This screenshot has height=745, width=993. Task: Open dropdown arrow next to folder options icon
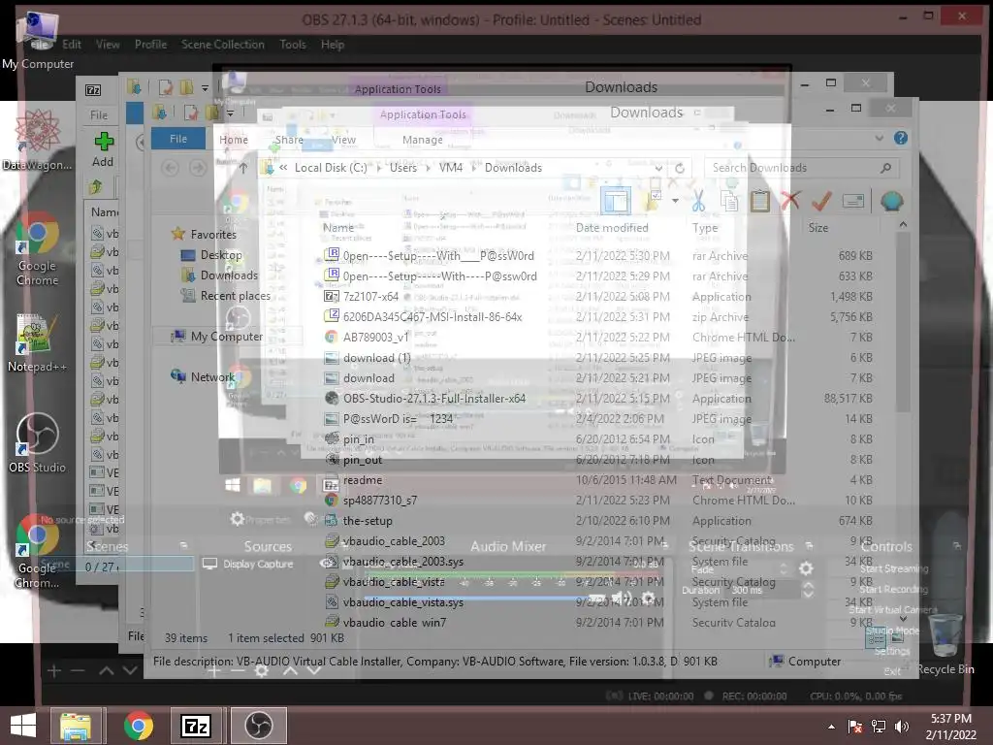click(x=675, y=202)
